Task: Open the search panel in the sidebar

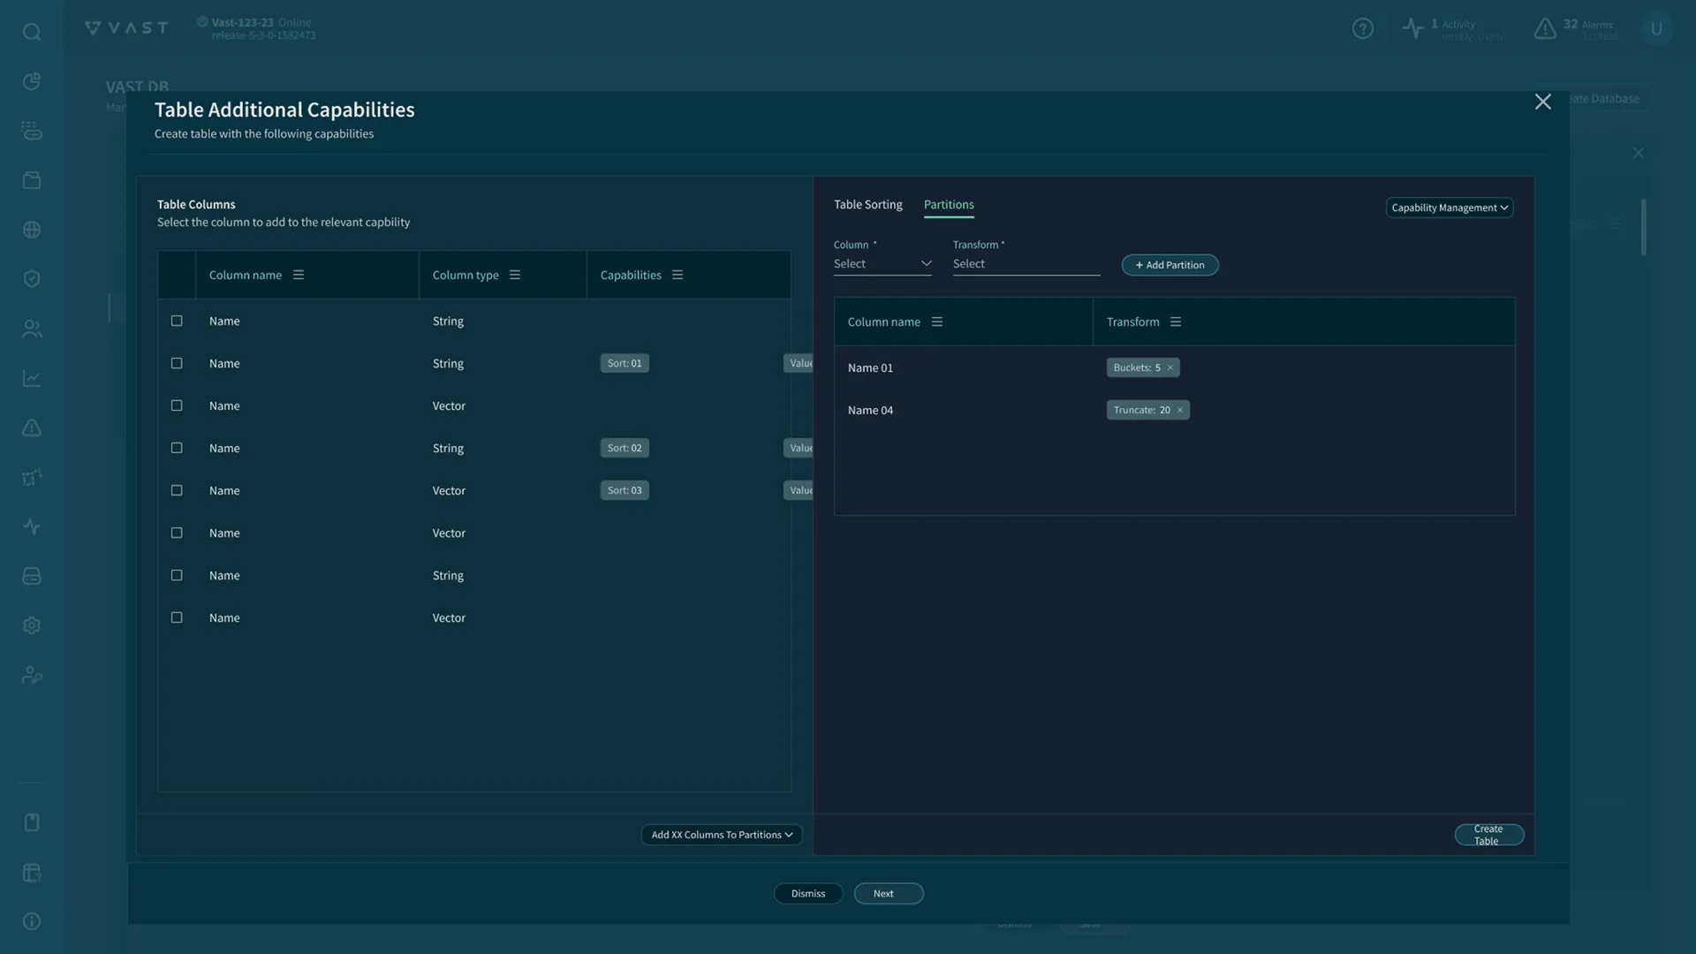Action: click(x=32, y=32)
